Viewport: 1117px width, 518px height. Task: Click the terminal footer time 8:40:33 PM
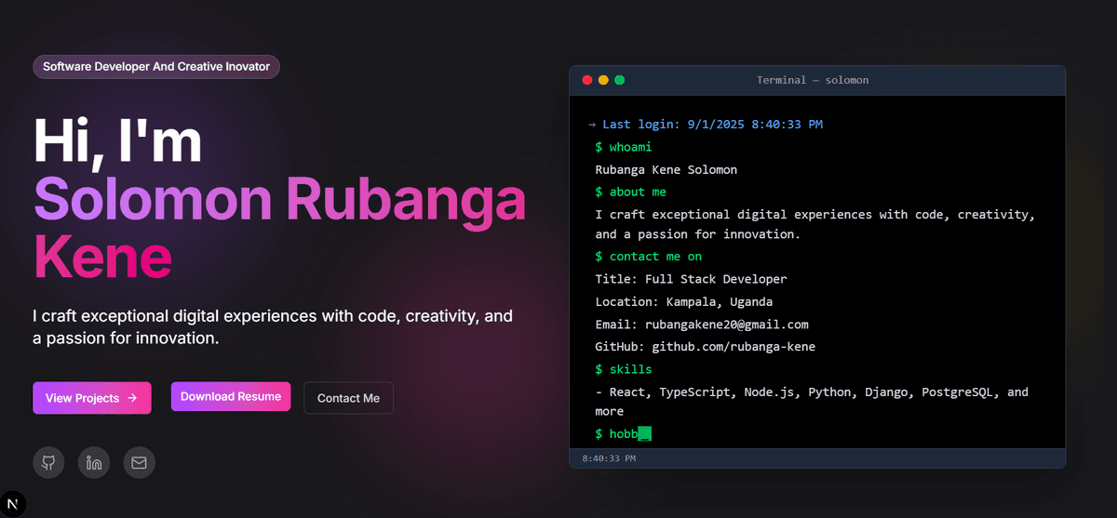tap(609, 458)
